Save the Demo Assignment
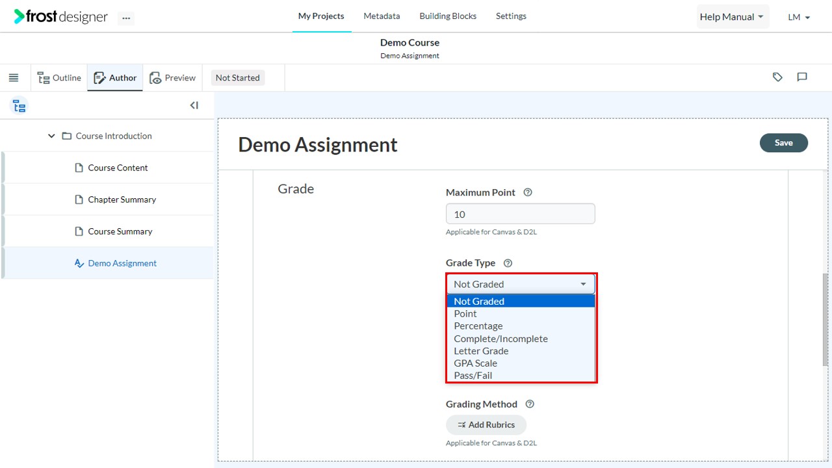The image size is (832, 468). 783,143
